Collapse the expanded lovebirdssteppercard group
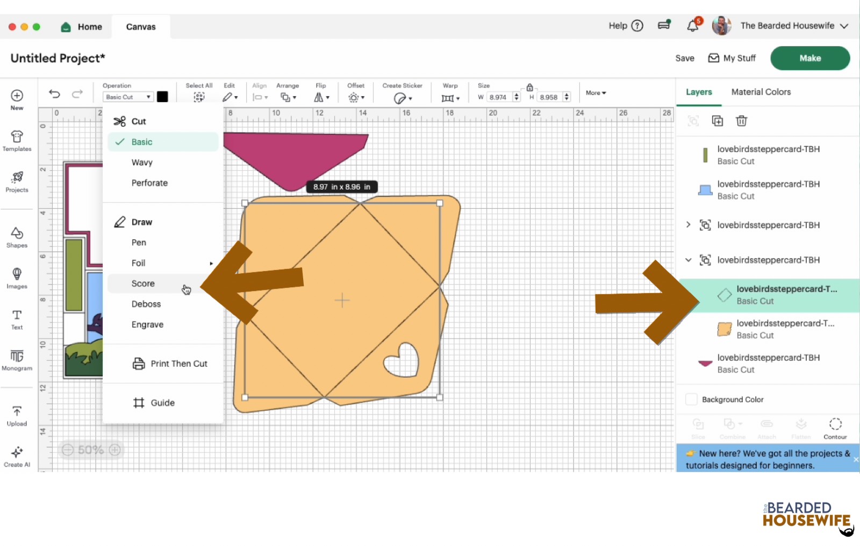This screenshot has height=546, width=860. pyautogui.click(x=688, y=260)
